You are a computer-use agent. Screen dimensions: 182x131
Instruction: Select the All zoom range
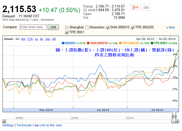54,39
